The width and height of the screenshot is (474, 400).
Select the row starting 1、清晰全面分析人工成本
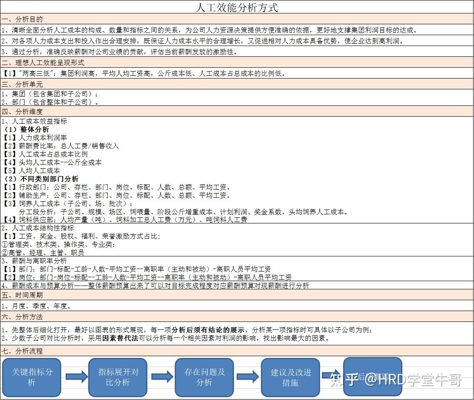[237, 30]
